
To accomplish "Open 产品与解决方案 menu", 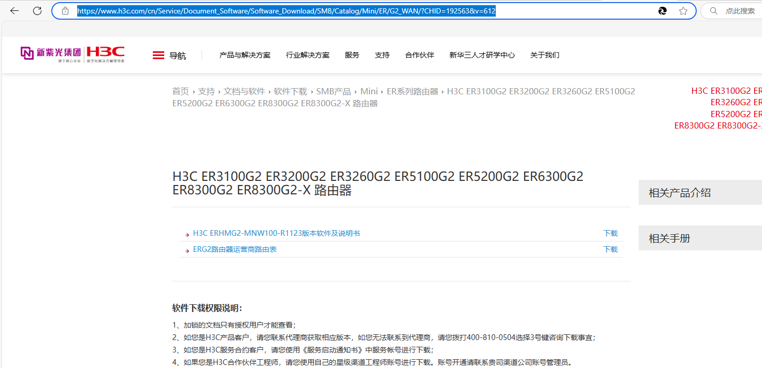I will [x=245, y=55].
